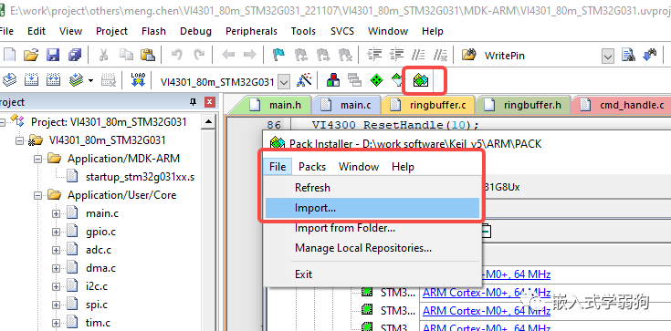The image size is (671, 331).
Task: Open the WritePin find dropdown arrow
Action: [x=608, y=56]
